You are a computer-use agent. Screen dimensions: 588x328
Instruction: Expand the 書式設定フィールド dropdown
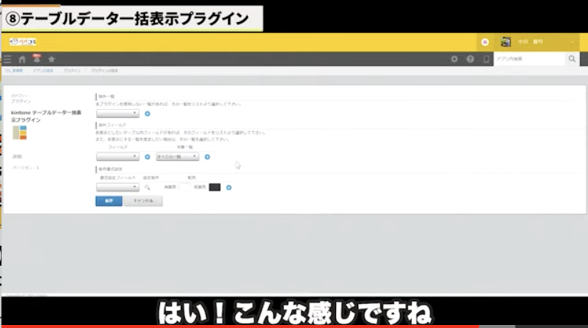[x=117, y=187]
